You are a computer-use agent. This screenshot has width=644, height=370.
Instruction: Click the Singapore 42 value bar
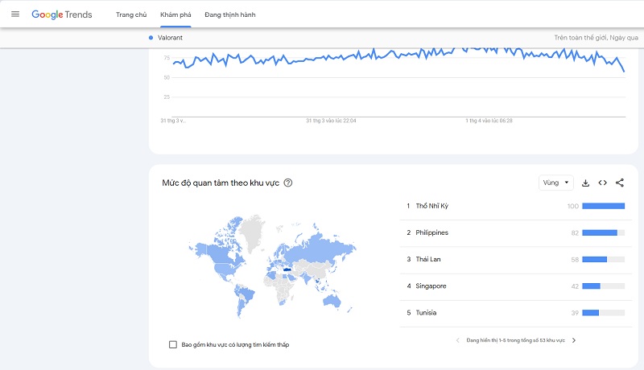pos(603,286)
